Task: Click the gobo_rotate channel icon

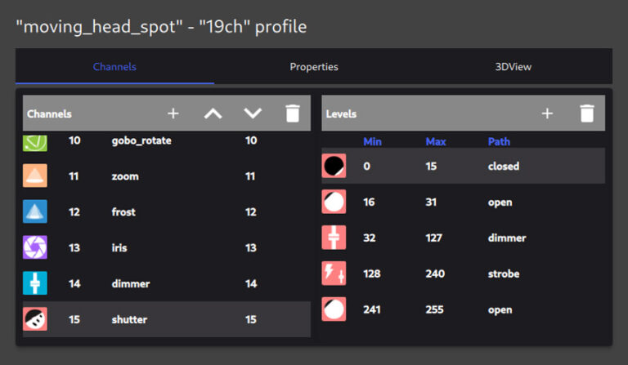Action: click(x=35, y=142)
